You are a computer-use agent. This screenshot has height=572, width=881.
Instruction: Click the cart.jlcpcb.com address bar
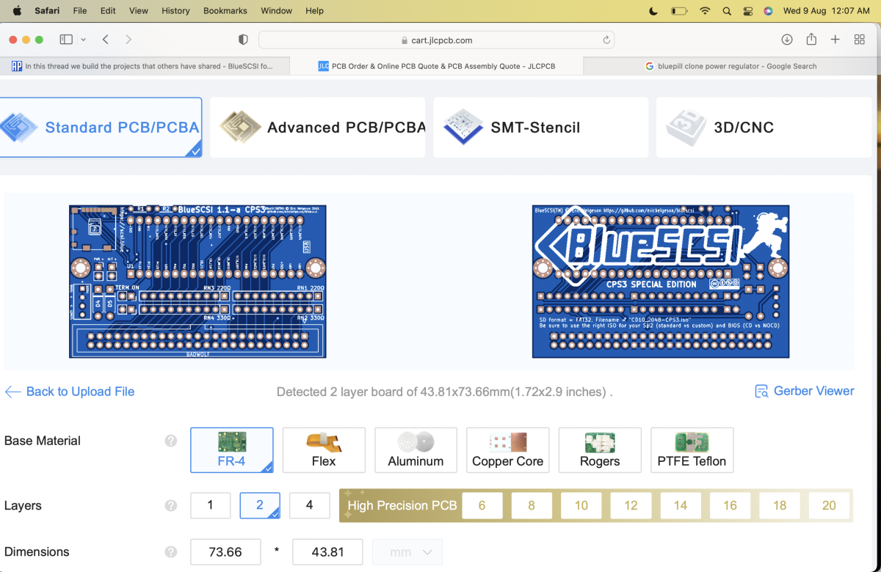(437, 40)
